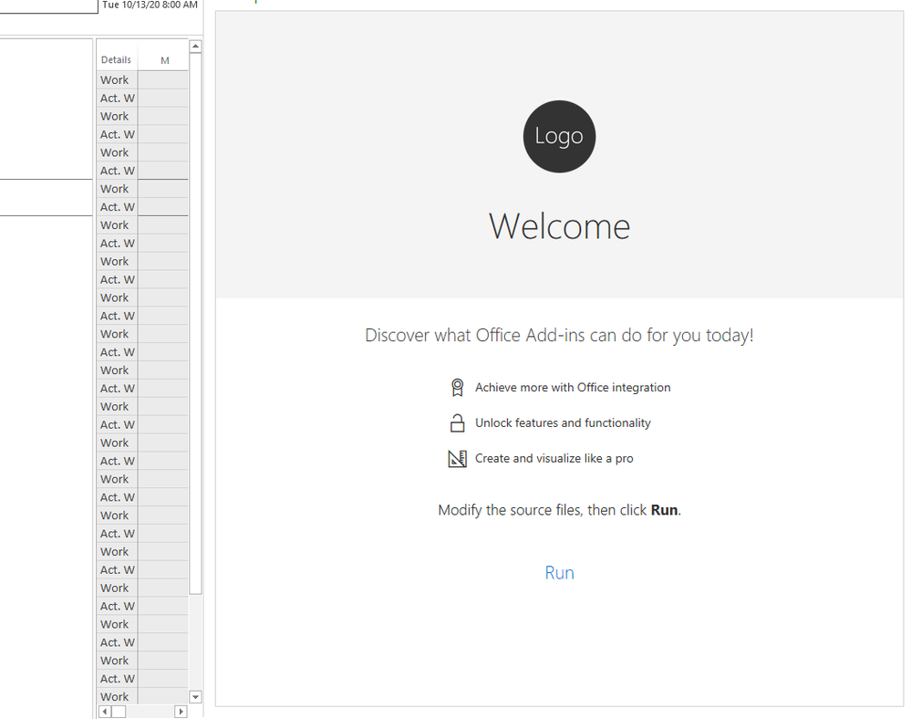Click the horizontal scrollbar right arrow
This screenshot has width=911, height=719.
(181, 712)
